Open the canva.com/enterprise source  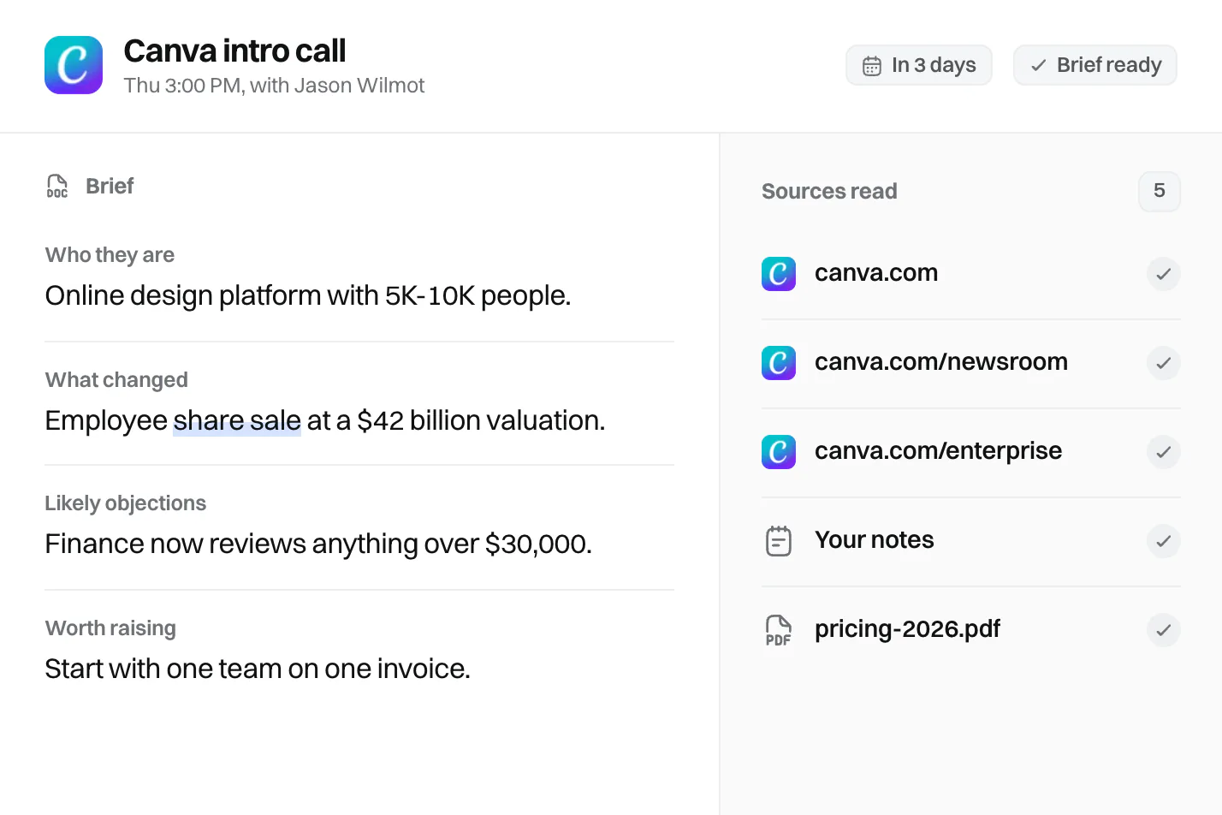coord(938,451)
